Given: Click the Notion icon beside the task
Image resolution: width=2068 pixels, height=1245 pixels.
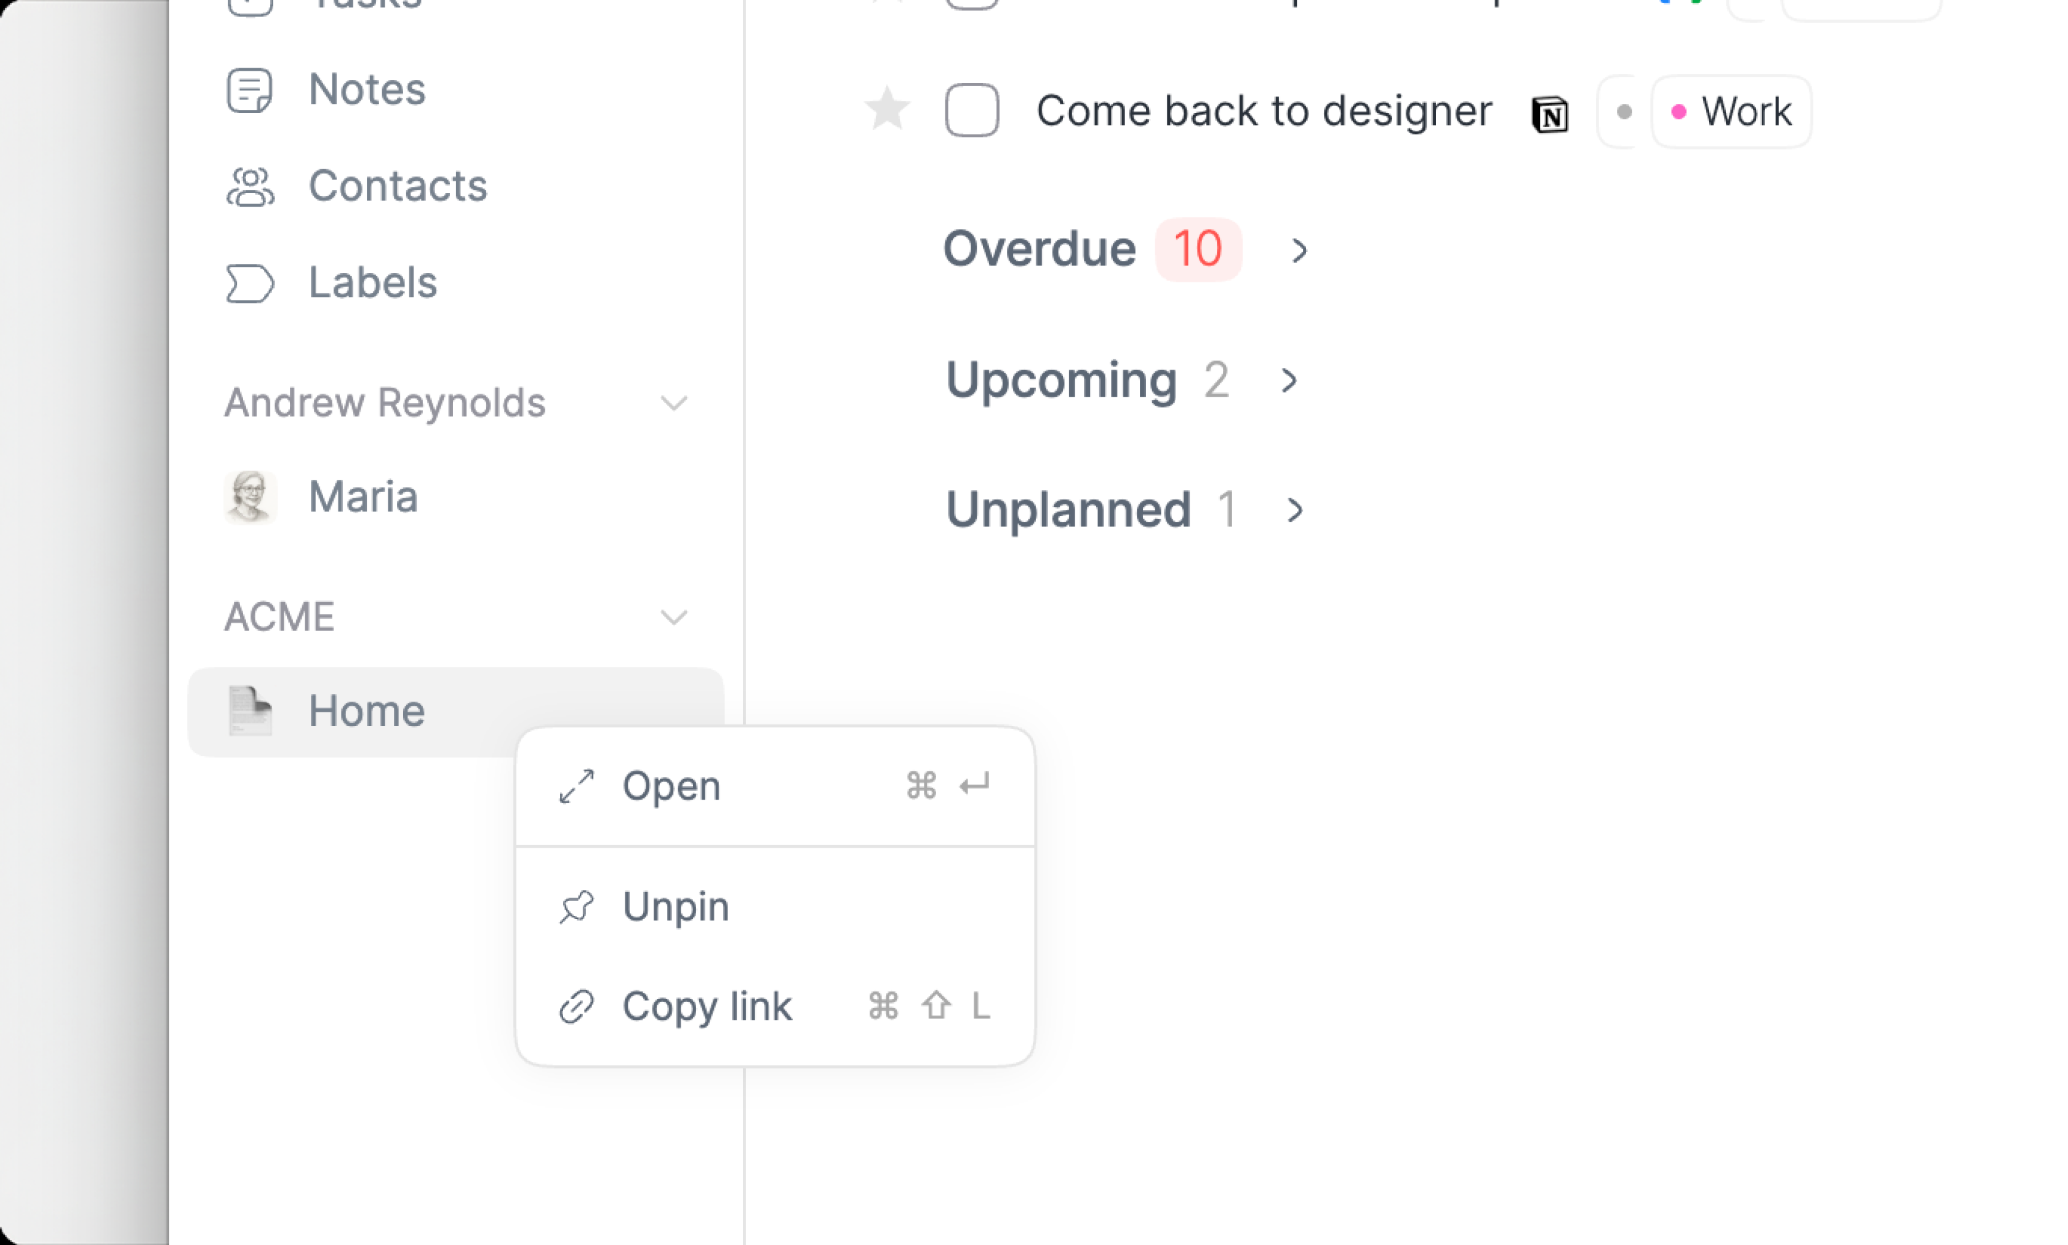Looking at the screenshot, I should click(x=1549, y=113).
